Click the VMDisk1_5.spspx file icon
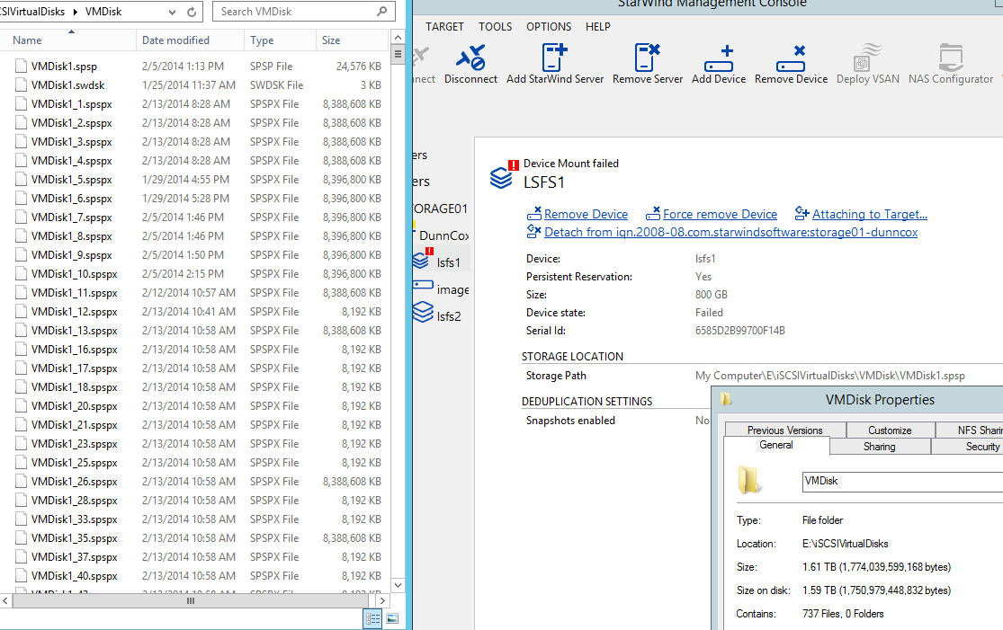 click(21, 180)
